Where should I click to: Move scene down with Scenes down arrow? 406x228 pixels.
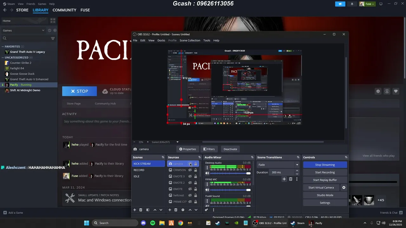click(161, 210)
